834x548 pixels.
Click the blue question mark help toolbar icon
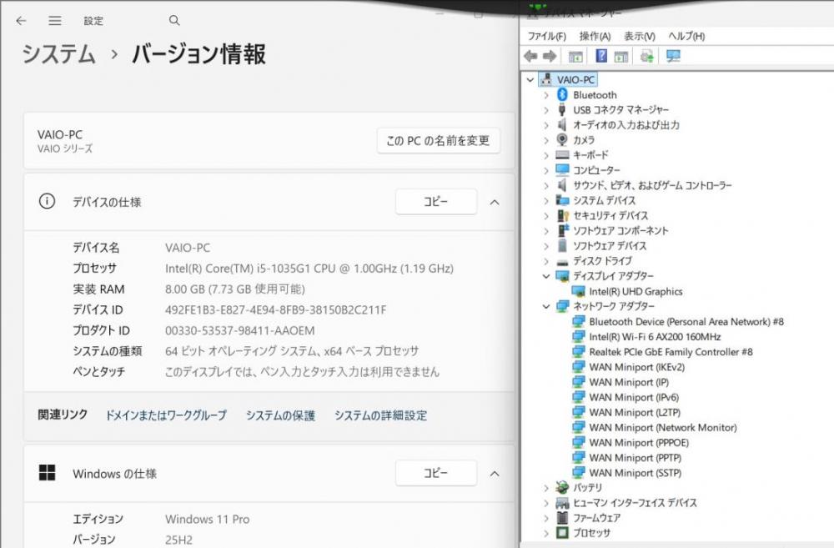tap(601, 56)
